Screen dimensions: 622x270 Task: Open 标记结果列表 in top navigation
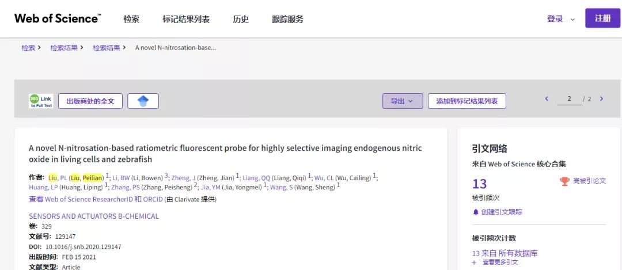(186, 19)
